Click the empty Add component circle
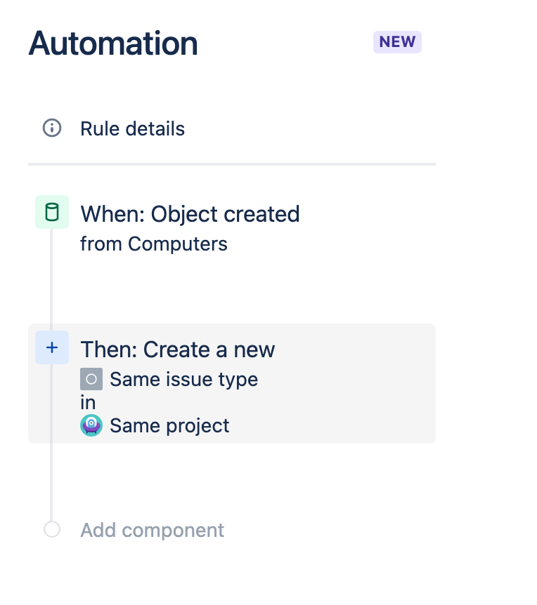The height and width of the screenshot is (605, 537). coord(52,529)
